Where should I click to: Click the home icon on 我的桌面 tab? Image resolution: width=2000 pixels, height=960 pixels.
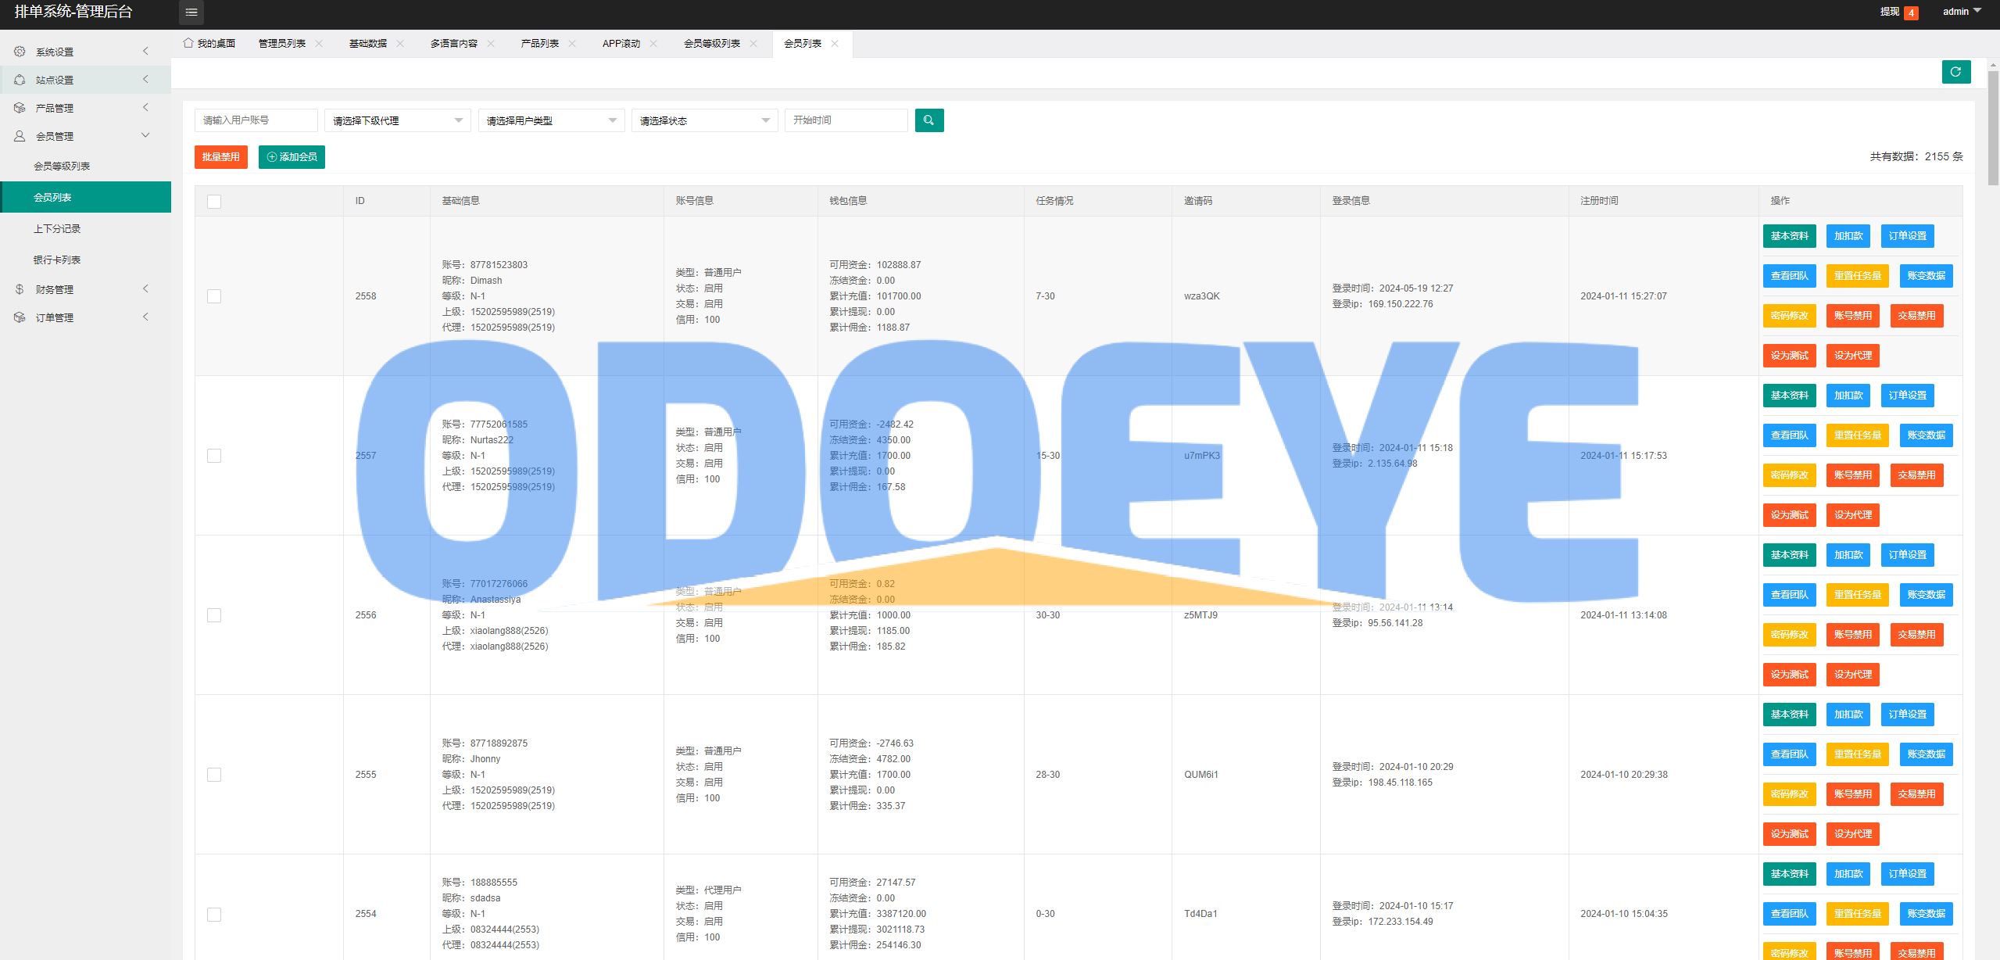188,43
